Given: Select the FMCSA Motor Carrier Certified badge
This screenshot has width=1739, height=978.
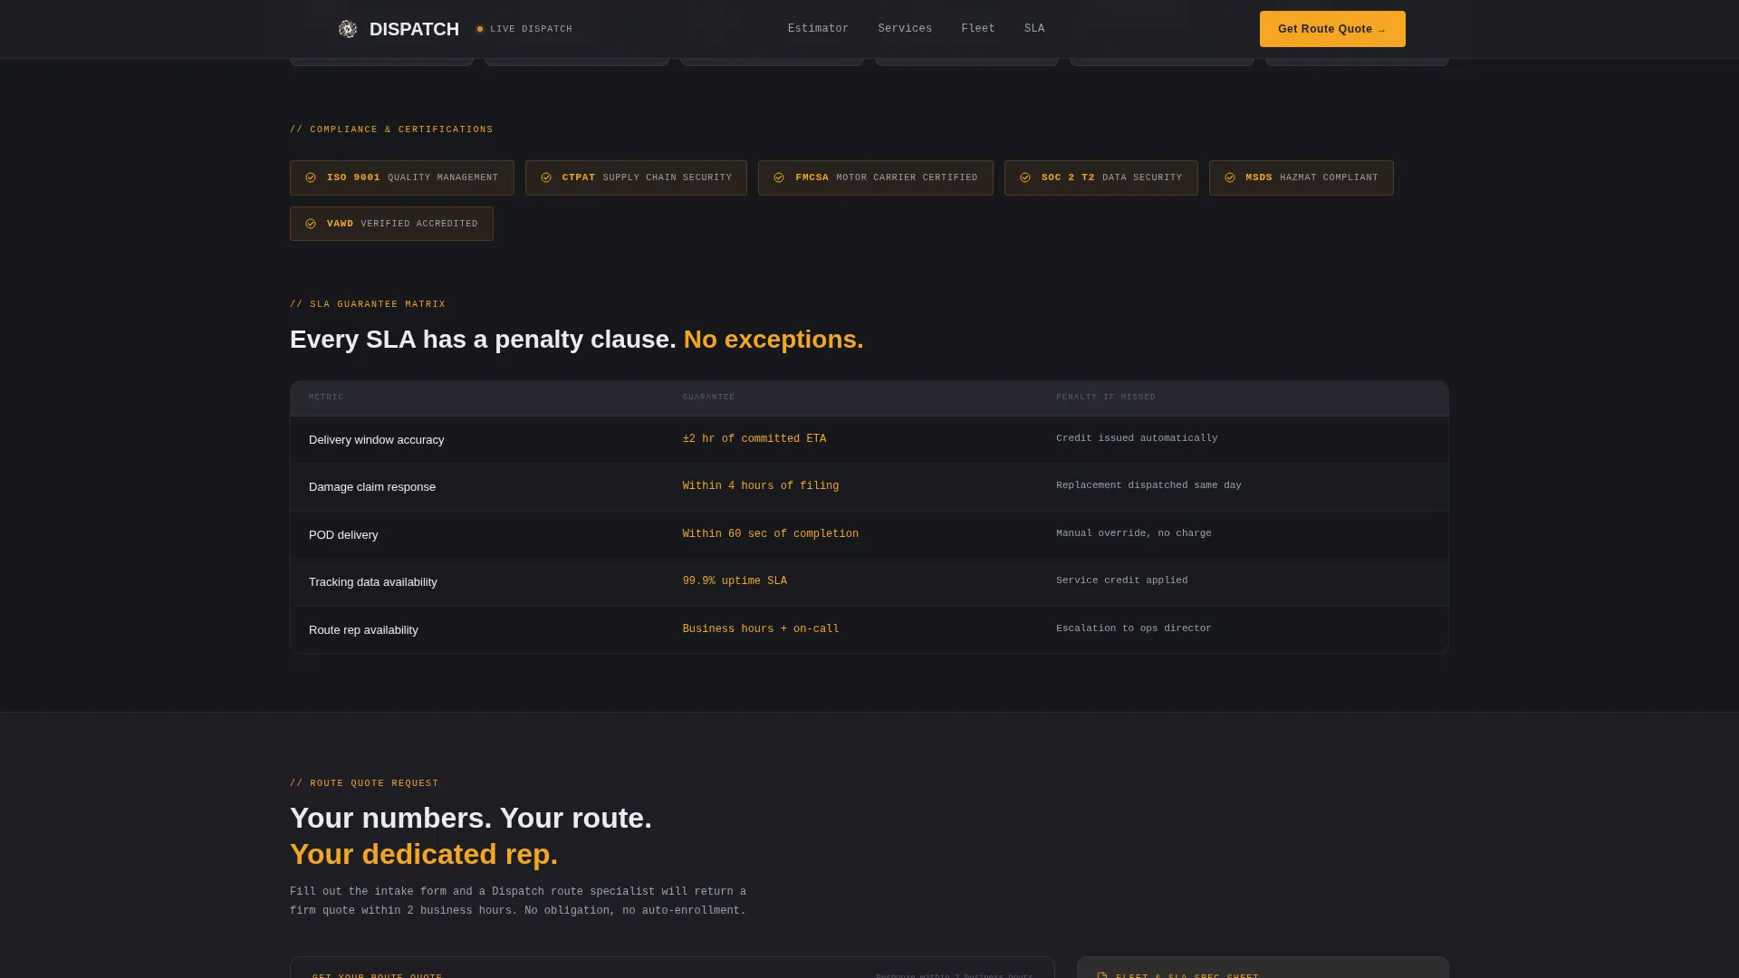Looking at the screenshot, I should (876, 177).
